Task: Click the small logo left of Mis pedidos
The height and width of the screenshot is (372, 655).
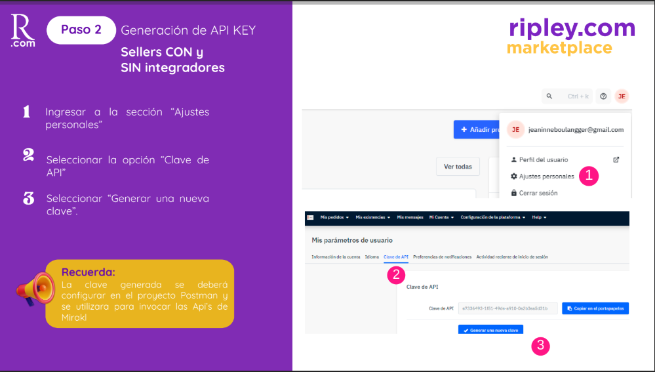Action: (x=310, y=217)
